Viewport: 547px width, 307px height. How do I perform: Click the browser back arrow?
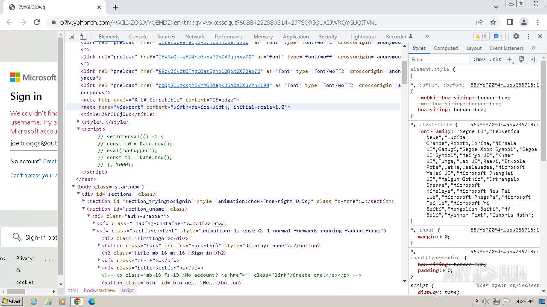10,23
